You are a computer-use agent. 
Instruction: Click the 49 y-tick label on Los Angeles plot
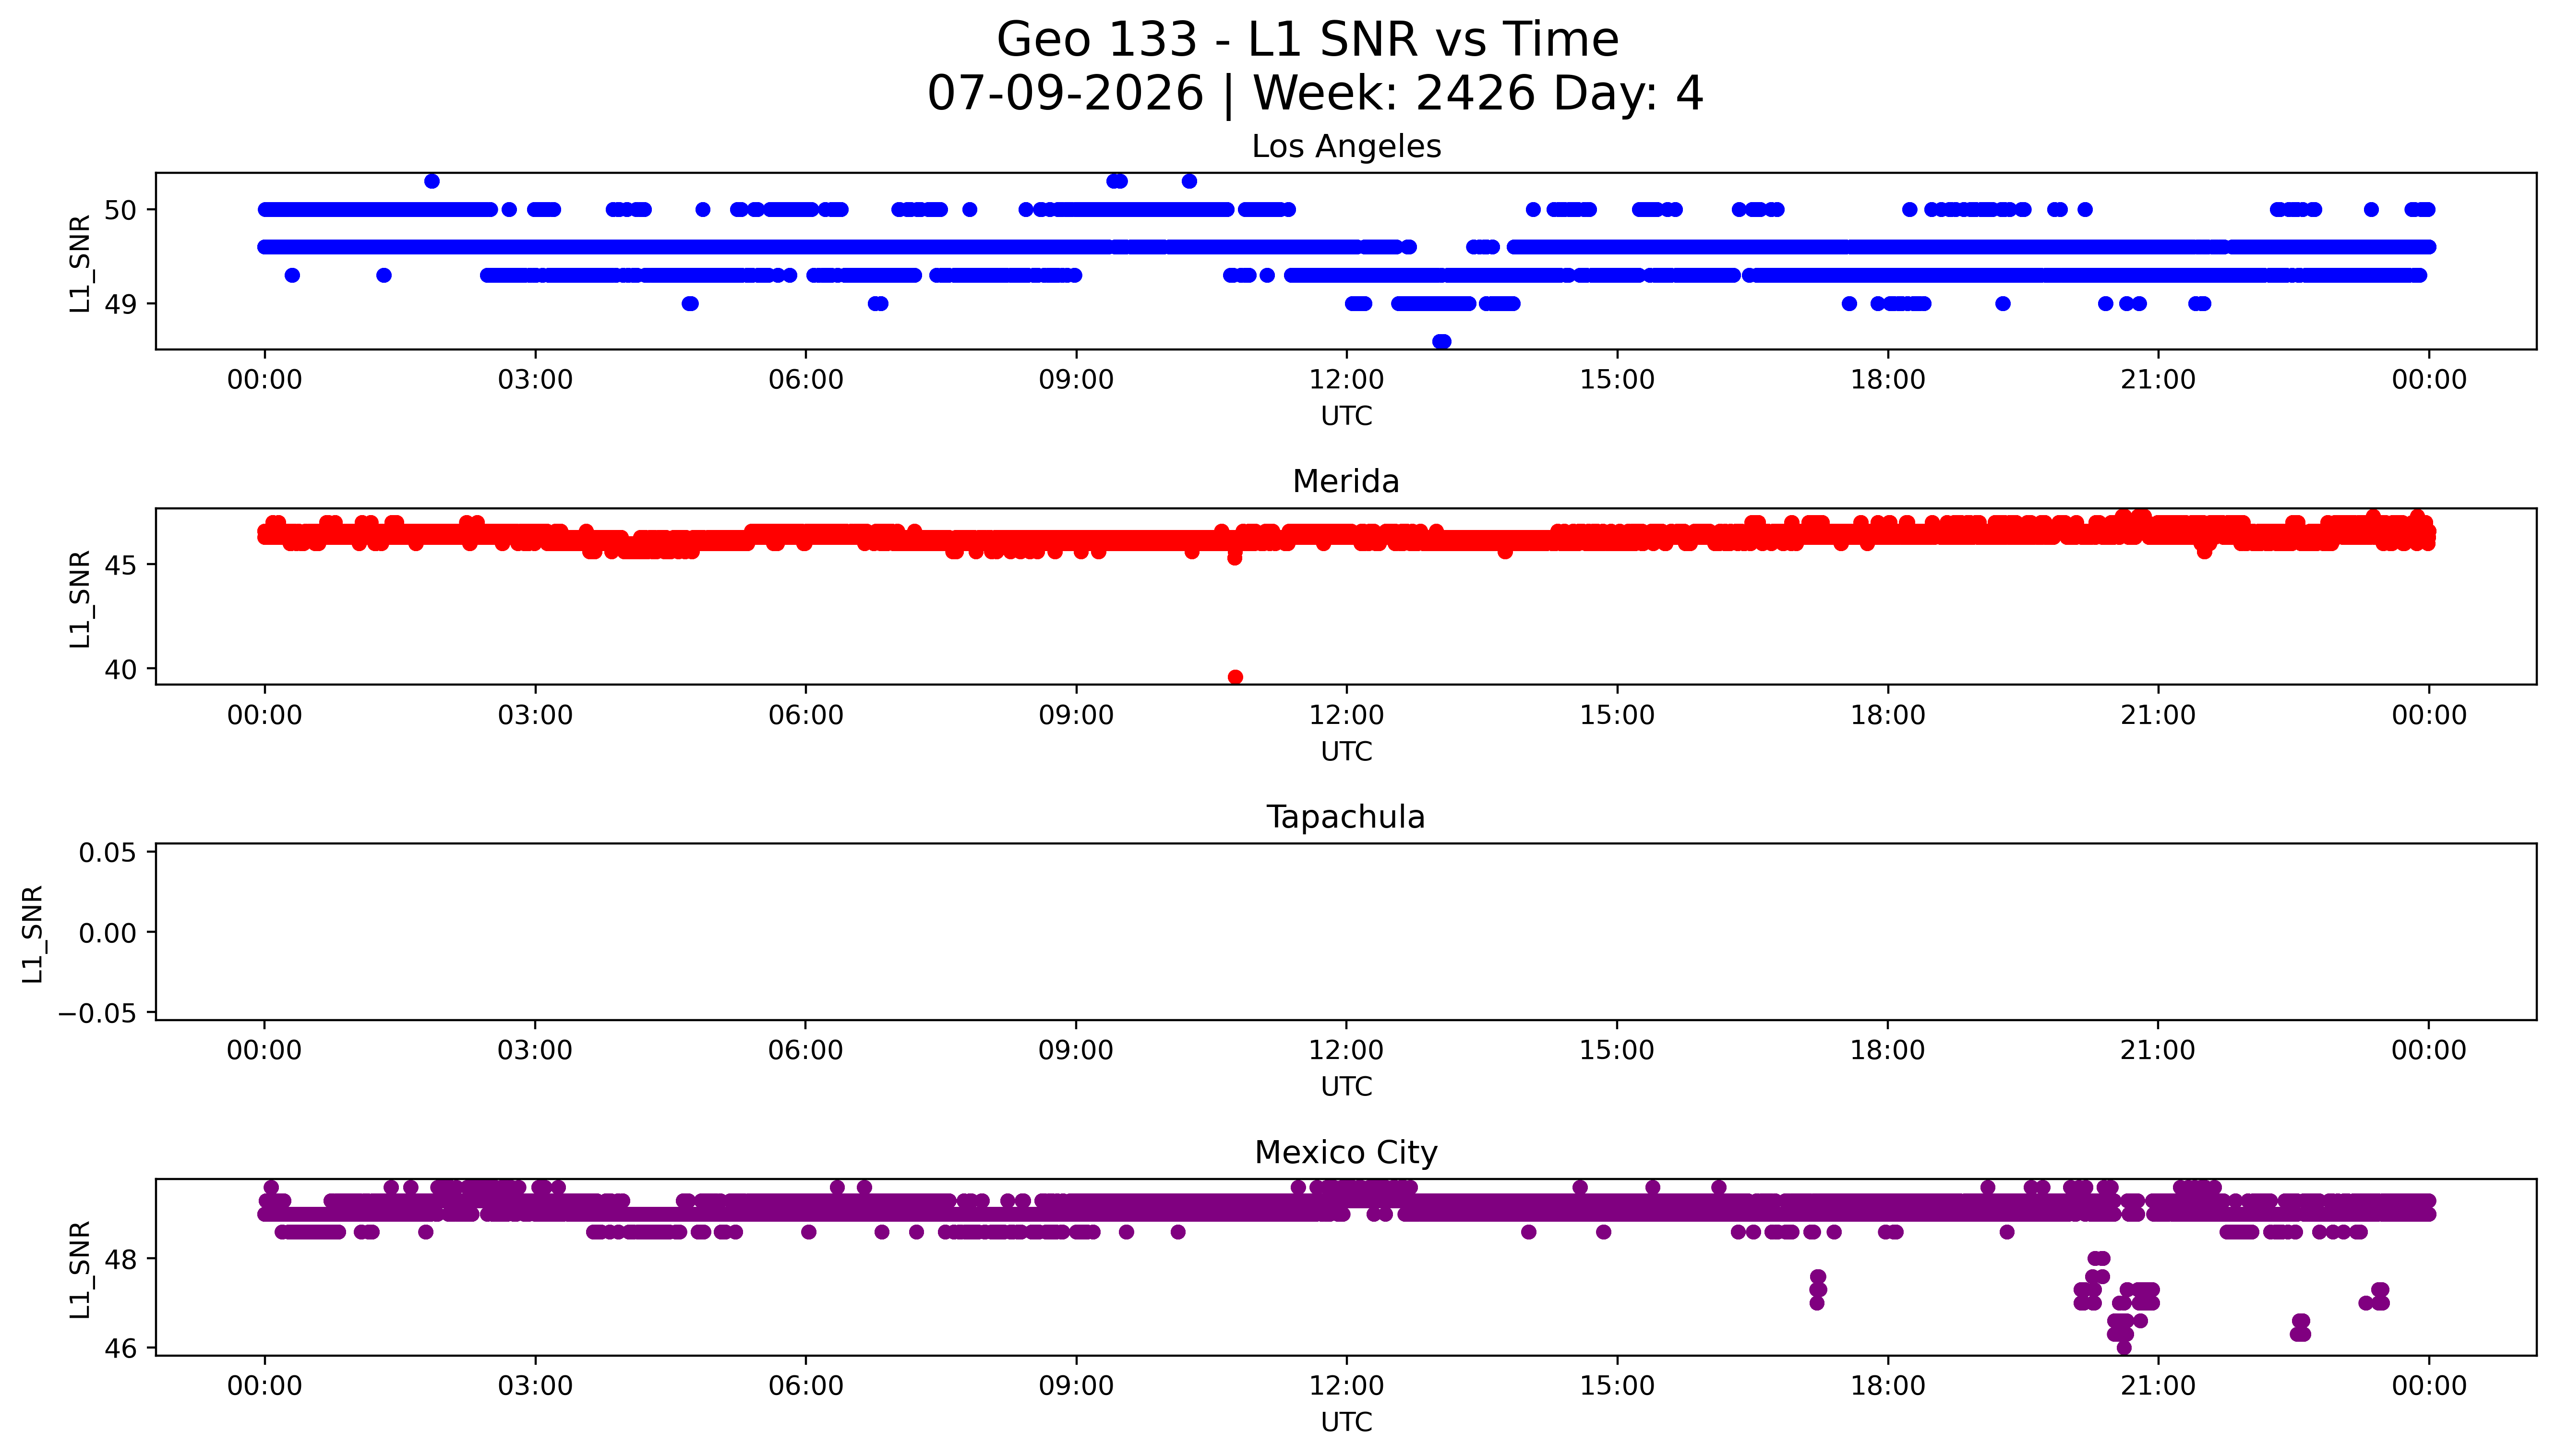point(121,304)
